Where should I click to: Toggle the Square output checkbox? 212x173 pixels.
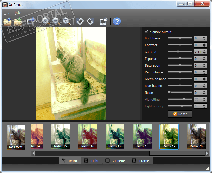coord(147,32)
